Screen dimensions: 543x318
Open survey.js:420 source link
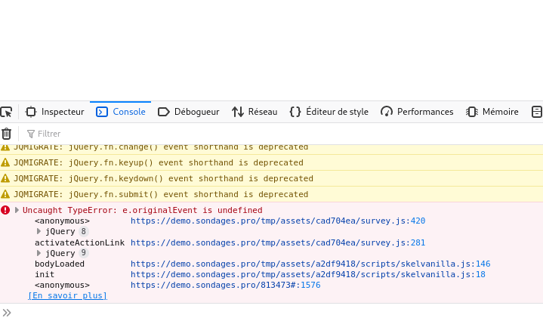click(x=278, y=221)
